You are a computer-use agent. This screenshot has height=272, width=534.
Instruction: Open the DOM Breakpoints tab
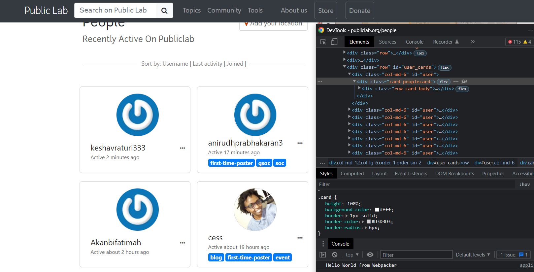454,174
